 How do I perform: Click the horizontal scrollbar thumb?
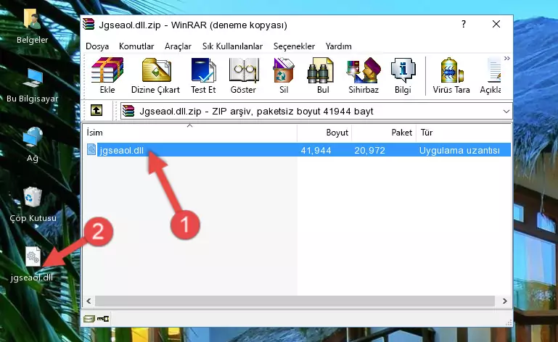tap(295, 301)
